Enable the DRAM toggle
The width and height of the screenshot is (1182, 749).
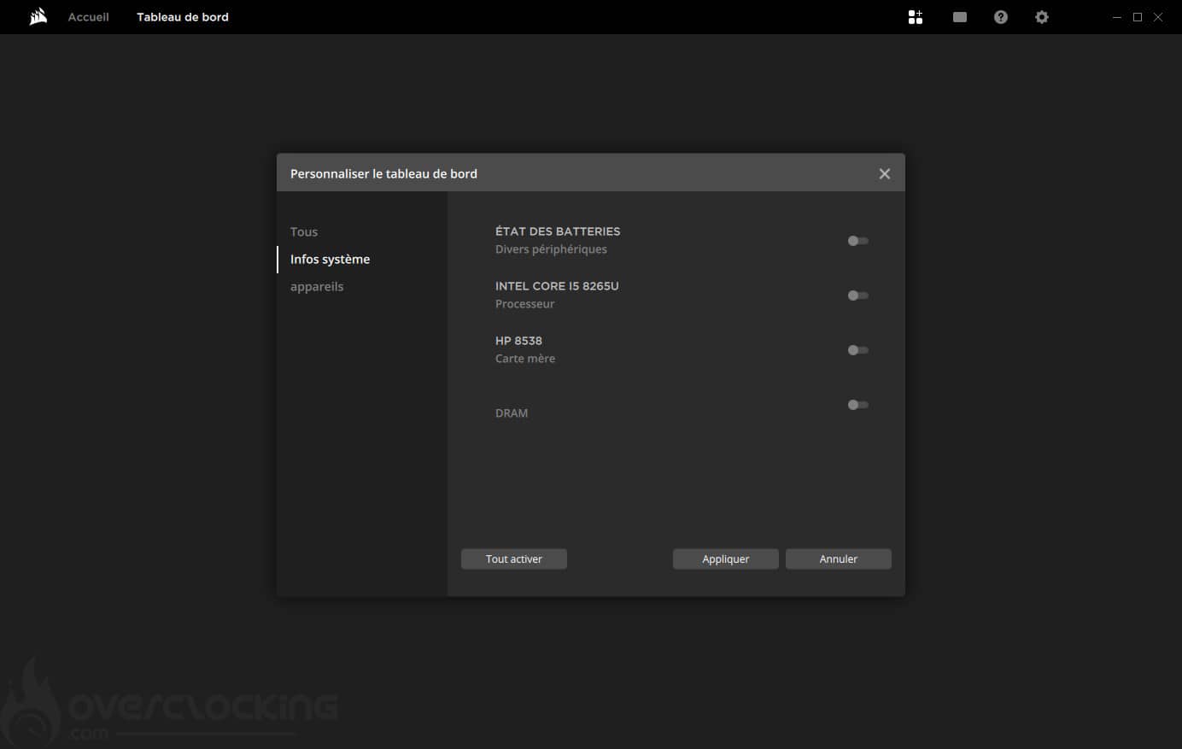tap(857, 405)
